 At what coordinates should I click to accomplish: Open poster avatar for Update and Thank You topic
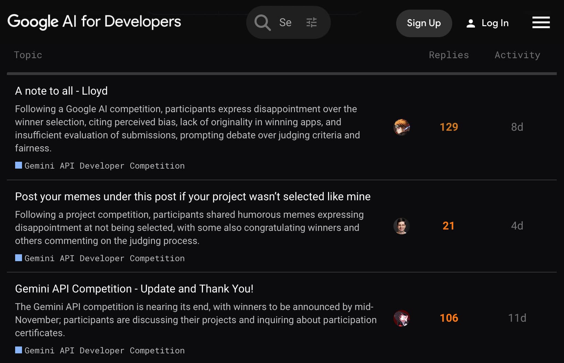pyautogui.click(x=402, y=318)
